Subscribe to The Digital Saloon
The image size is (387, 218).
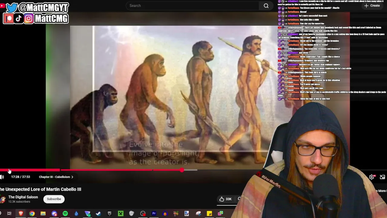[54, 199]
